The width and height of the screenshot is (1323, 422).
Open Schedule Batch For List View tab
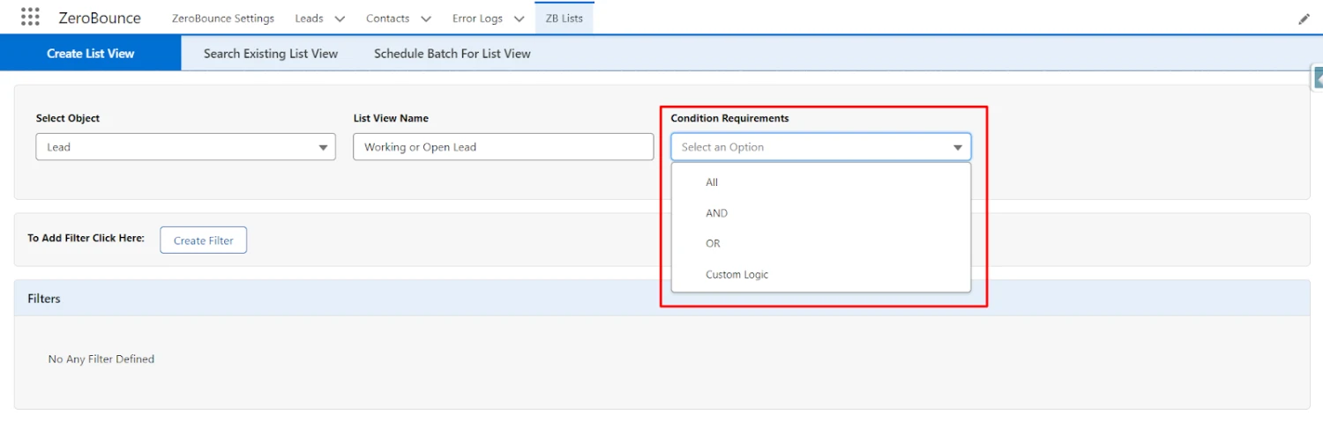[452, 54]
